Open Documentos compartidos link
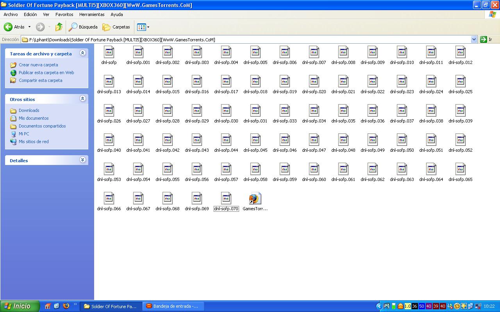 (x=42, y=126)
